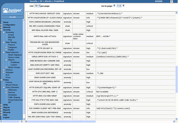The image size is (178, 123).
Task: Open the Go to page number dropdown
Action: [119, 6]
